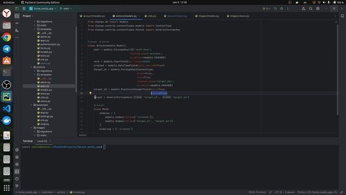Switch to account/models.py tab

click(92, 16)
